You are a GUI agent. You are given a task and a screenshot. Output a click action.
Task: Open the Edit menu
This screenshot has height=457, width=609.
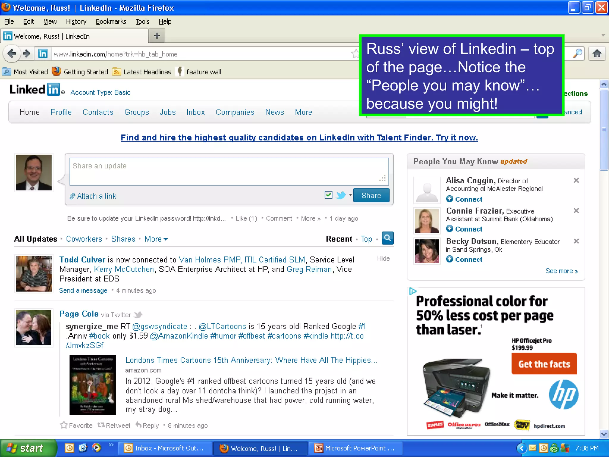point(28,21)
